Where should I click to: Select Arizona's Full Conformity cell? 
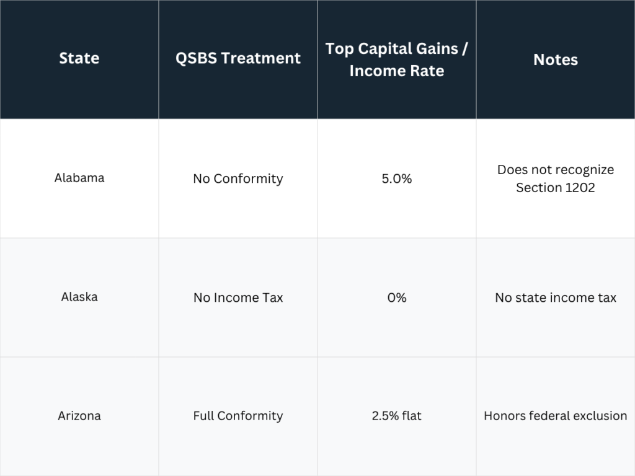[238, 416]
